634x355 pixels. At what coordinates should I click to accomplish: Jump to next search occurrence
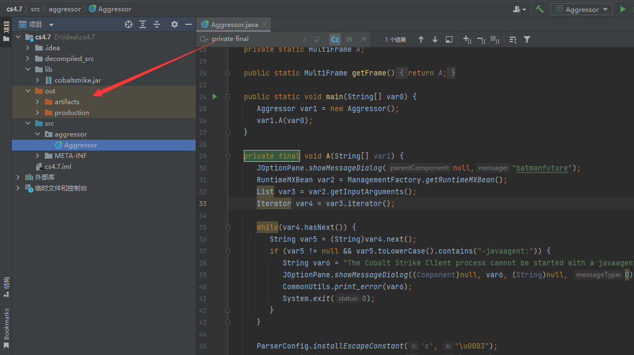pyautogui.click(x=435, y=39)
